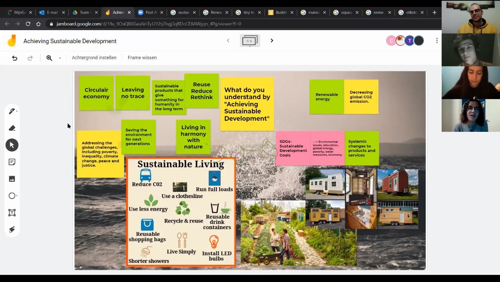Image resolution: width=500 pixels, height=282 pixels.
Task: Click Achtergrond instellen button
Action: tap(94, 58)
